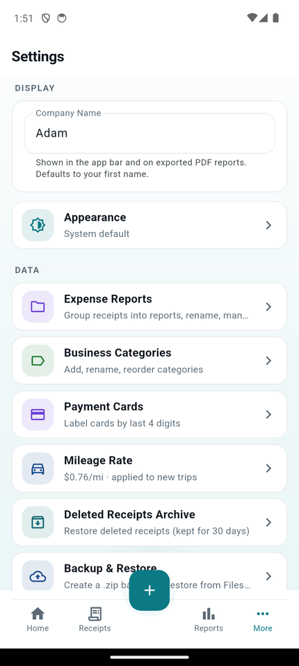This screenshot has height=666, width=299.
Task: Open Deleted Receipts Archive settings
Action: (x=149, y=522)
